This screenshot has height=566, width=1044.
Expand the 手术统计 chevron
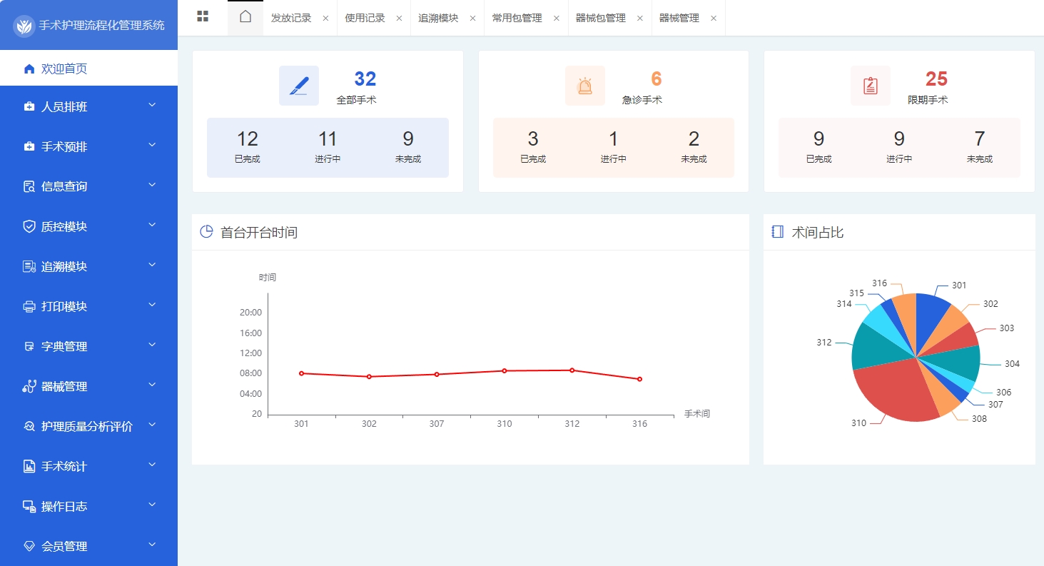pos(152,465)
